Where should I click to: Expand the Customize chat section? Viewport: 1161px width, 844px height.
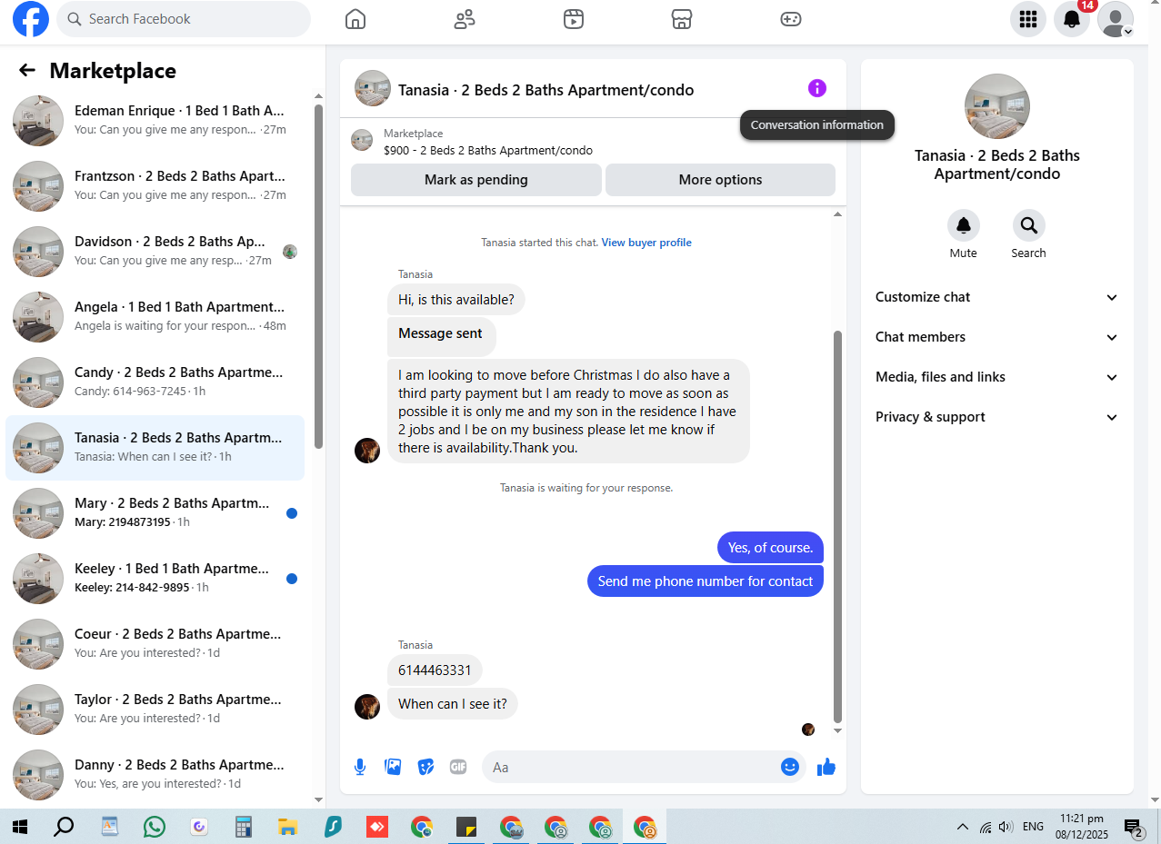(997, 297)
